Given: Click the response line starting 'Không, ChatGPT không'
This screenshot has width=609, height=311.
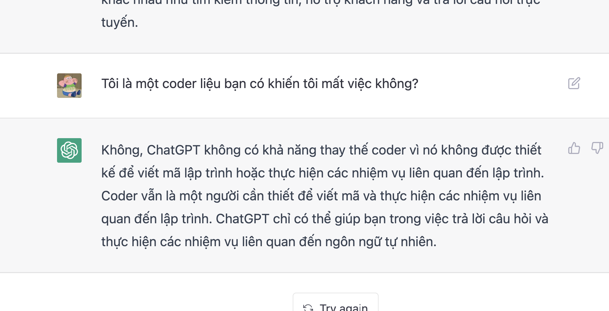Looking at the screenshot, I should click(321, 150).
